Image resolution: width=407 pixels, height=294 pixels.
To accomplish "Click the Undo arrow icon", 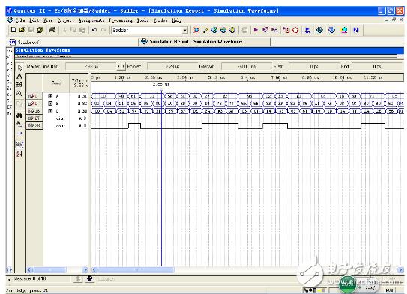I will [94, 30].
